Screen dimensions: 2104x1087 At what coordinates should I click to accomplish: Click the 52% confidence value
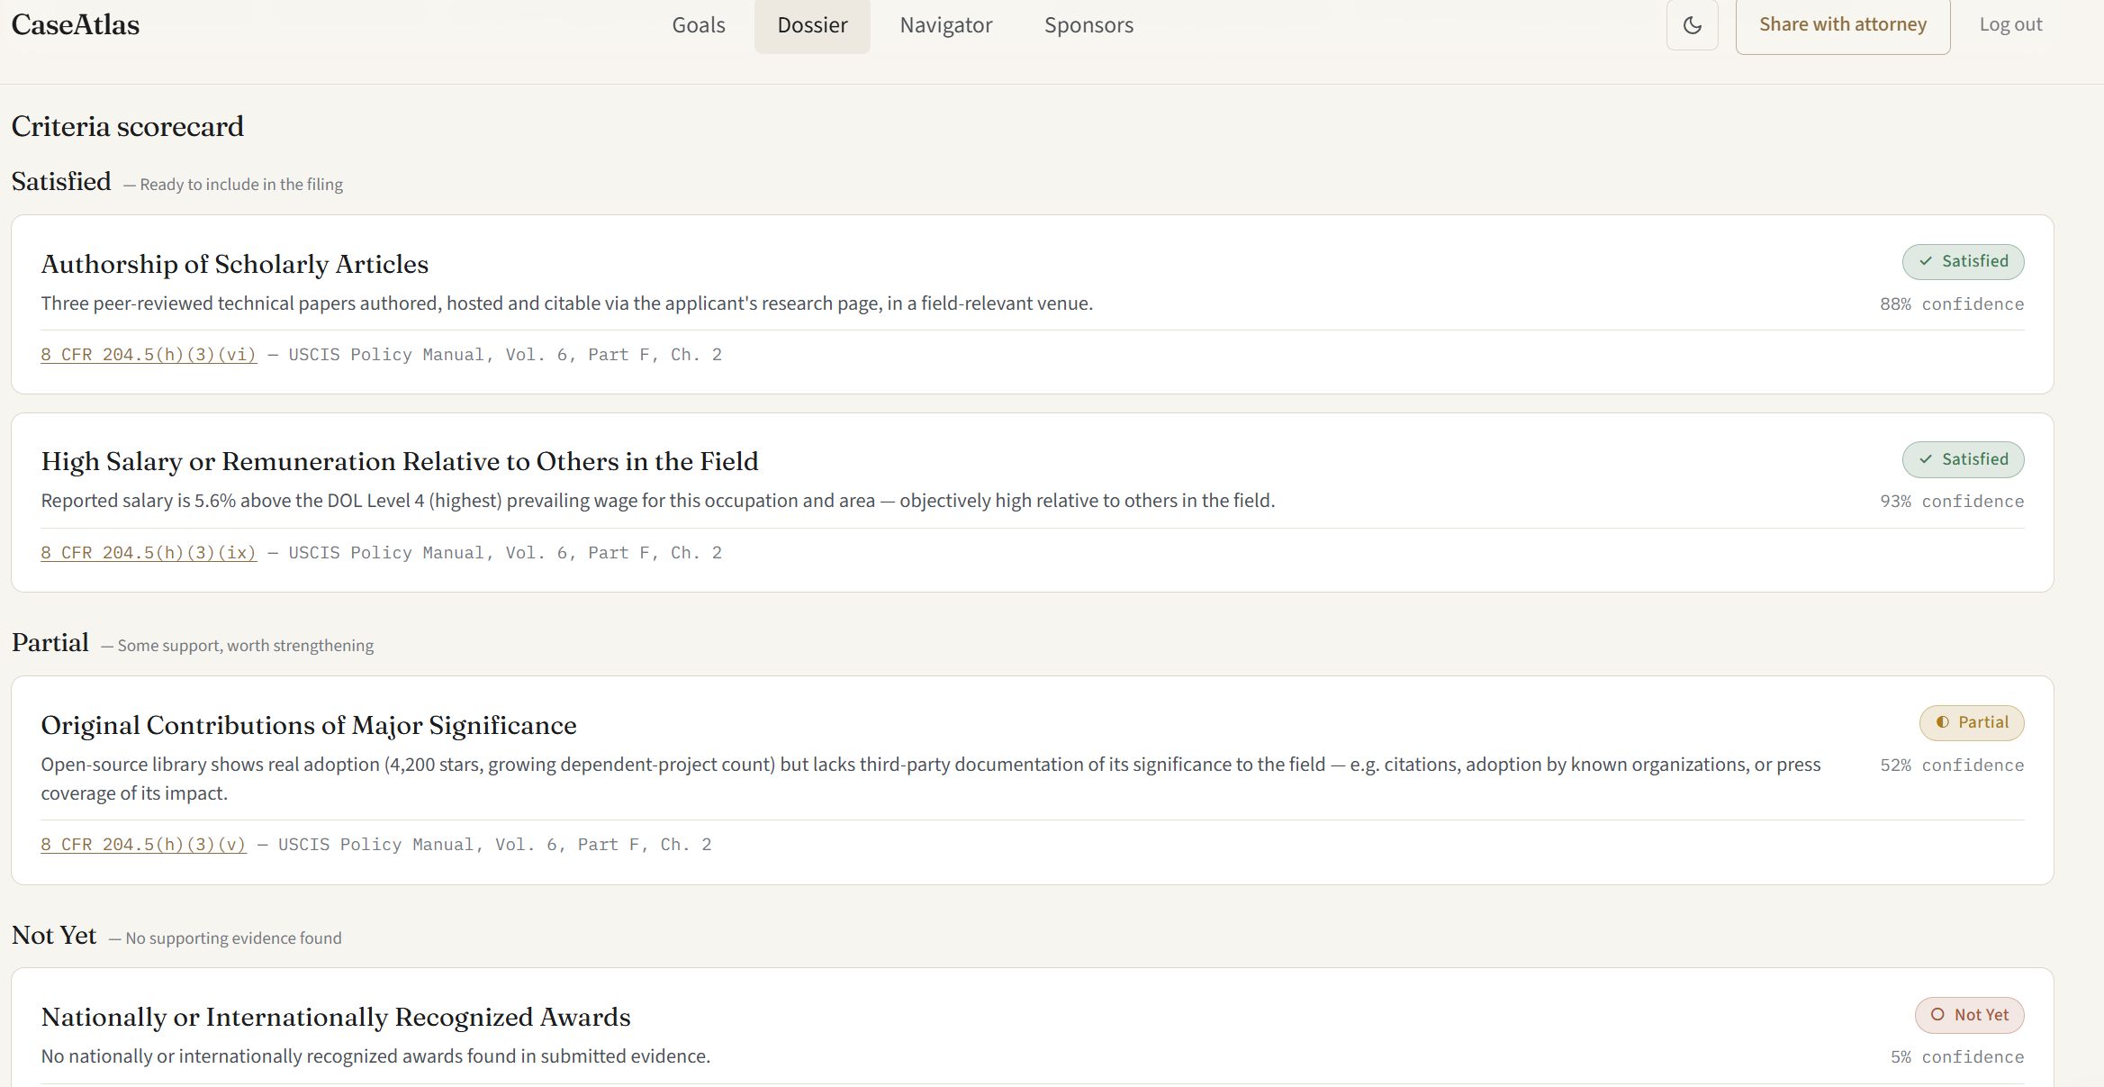click(x=1952, y=765)
